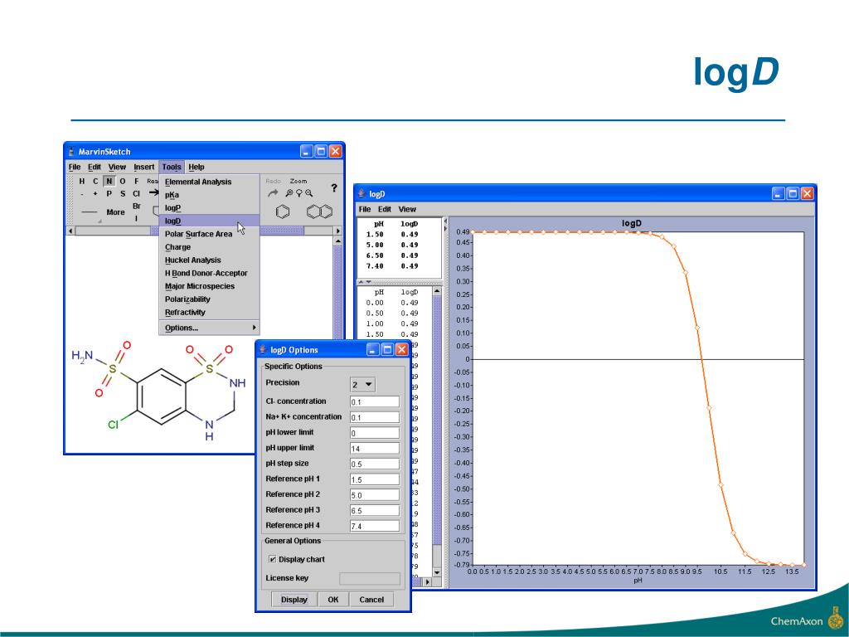Open MarvinSketch File menu
Screen dimensions: 849x637
[x=75, y=167]
